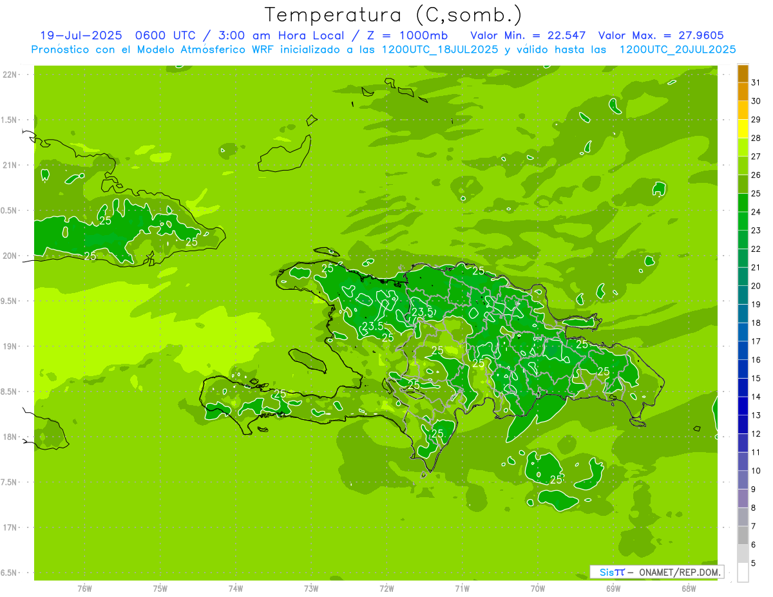
Task: Click the 76W longitude axis label
Action: coord(84,589)
